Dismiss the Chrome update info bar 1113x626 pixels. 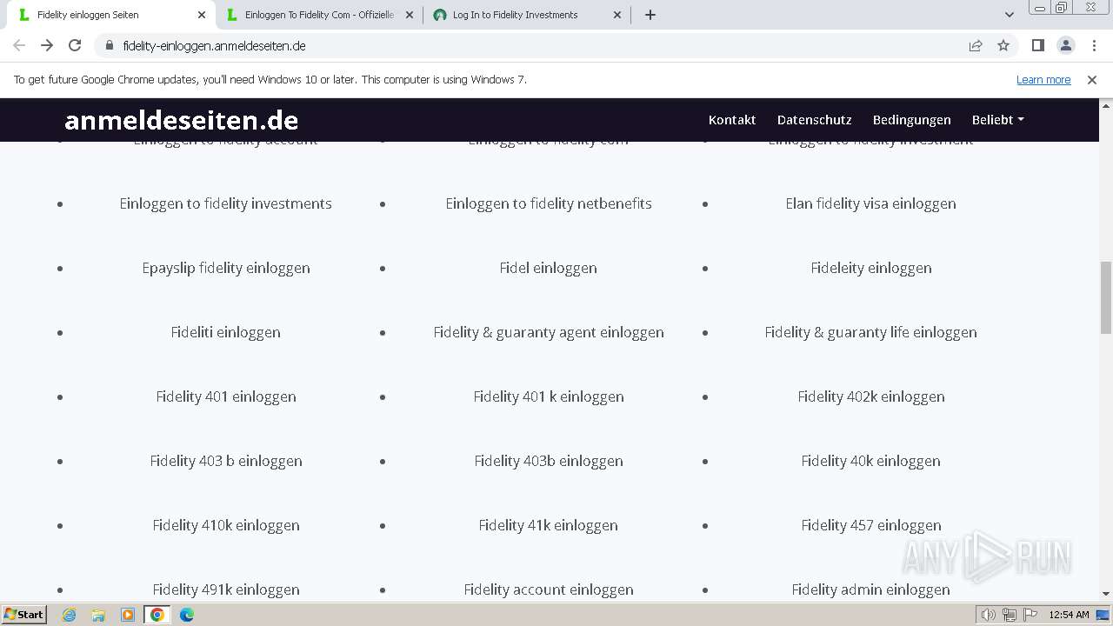pos(1092,80)
